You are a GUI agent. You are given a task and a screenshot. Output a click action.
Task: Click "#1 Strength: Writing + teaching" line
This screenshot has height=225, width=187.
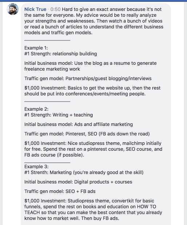[58, 115]
